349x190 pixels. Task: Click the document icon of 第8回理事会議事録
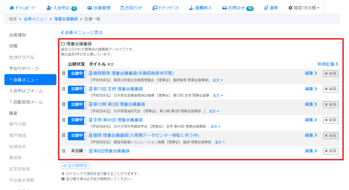pyautogui.click(x=91, y=151)
